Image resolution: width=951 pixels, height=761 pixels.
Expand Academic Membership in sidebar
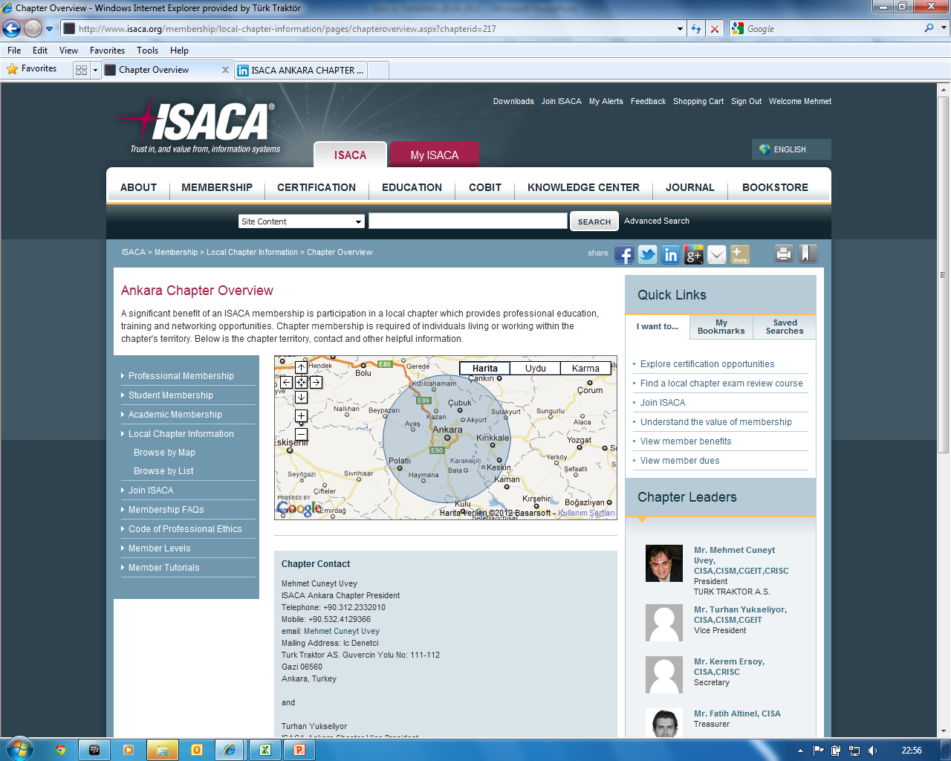175,415
